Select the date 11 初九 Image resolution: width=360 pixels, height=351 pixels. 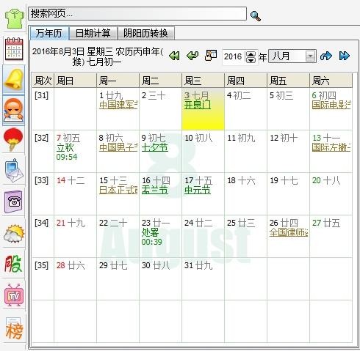click(x=245, y=152)
